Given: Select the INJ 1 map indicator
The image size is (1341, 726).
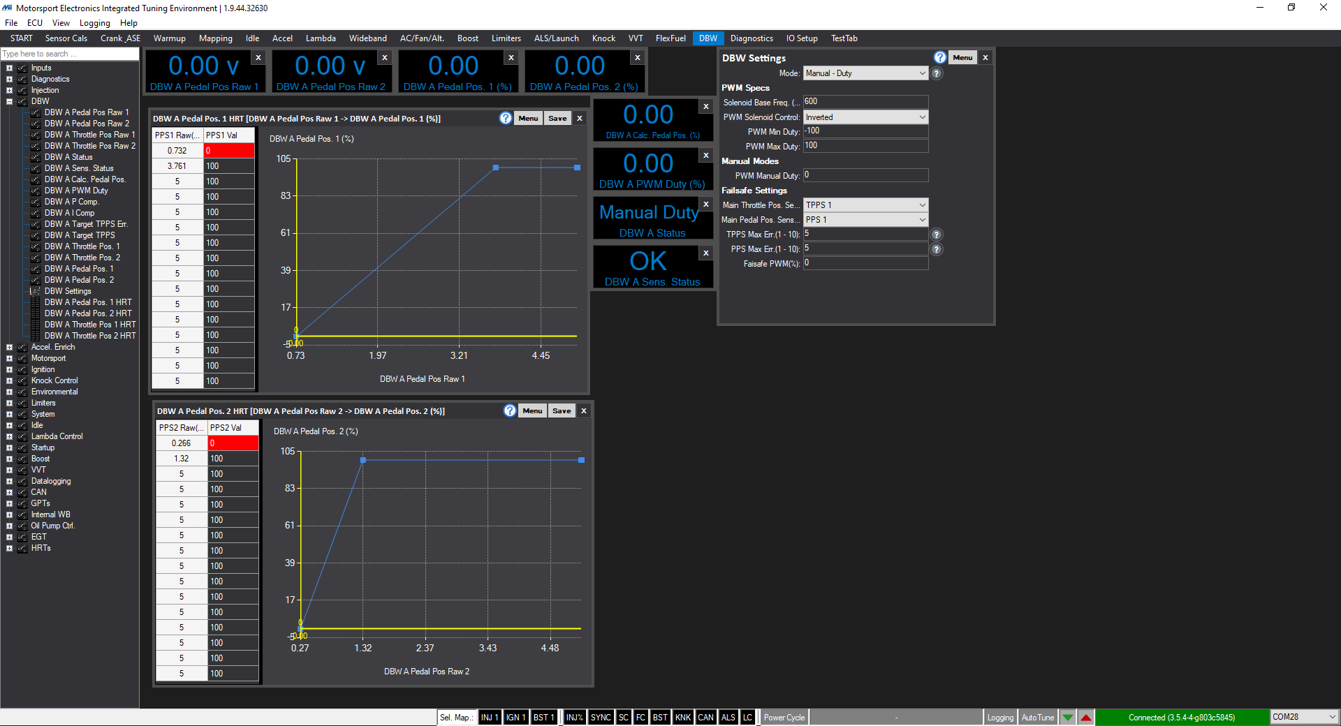Looking at the screenshot, I should pos(490,718).
